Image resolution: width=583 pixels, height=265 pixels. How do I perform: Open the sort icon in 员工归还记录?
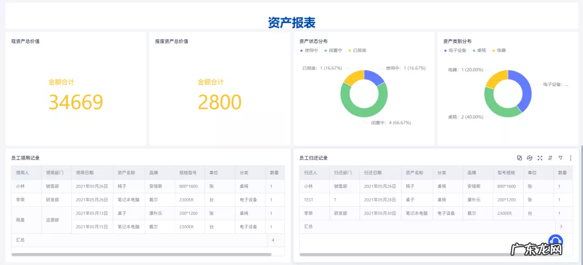coord(550,158)
